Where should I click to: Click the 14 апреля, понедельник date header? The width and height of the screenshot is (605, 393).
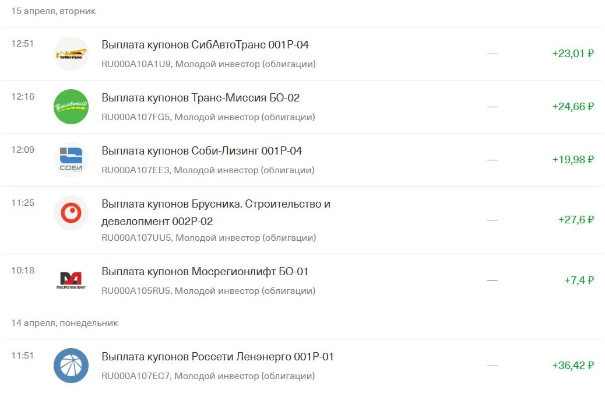65,323
